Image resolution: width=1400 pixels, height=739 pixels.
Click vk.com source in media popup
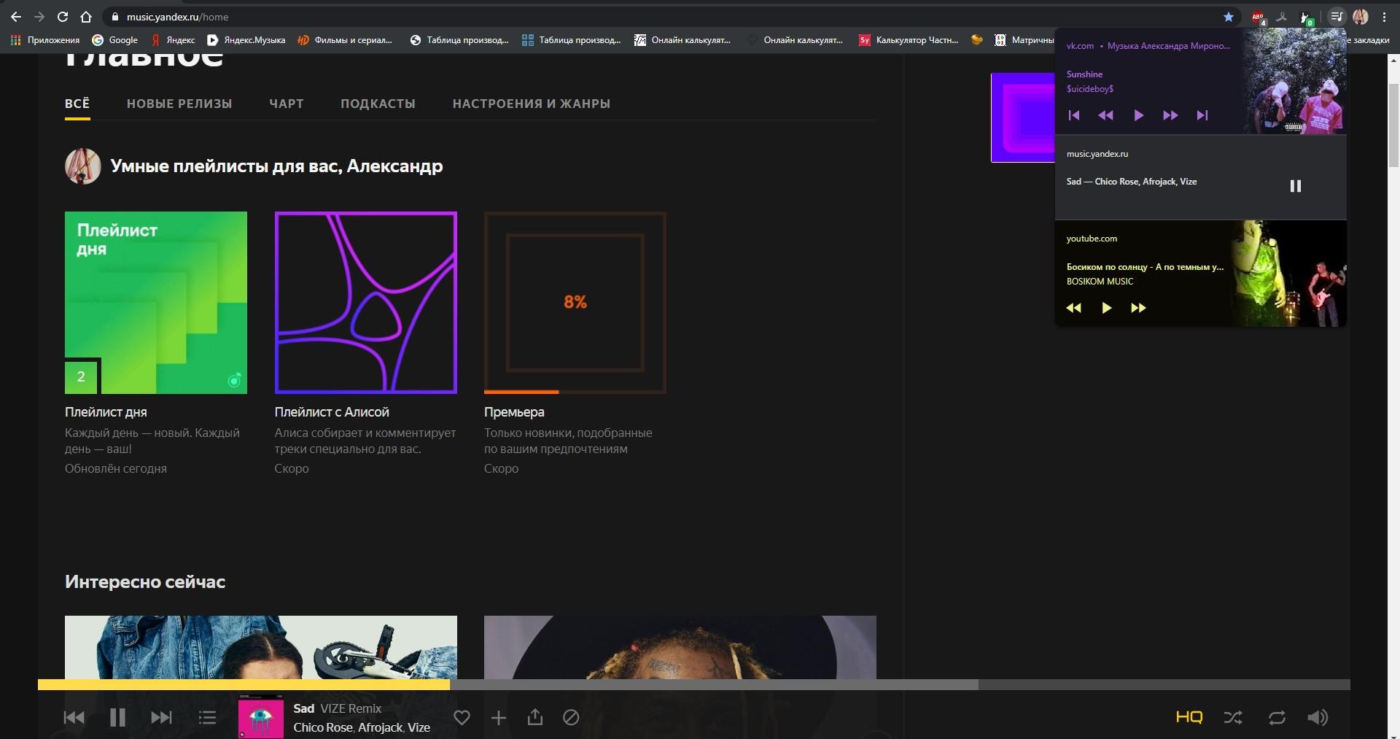coord(1080,46)
